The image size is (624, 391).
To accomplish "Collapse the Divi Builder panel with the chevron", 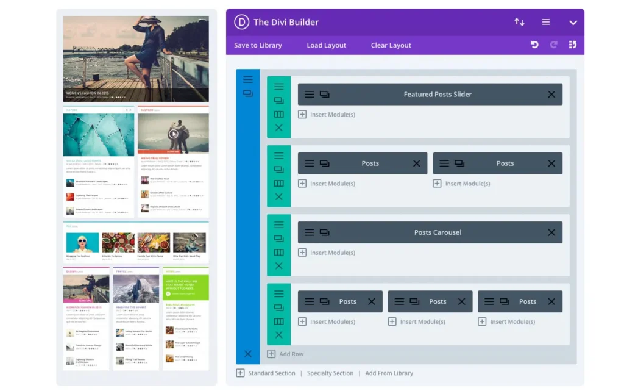I will (x=573, y=23).
